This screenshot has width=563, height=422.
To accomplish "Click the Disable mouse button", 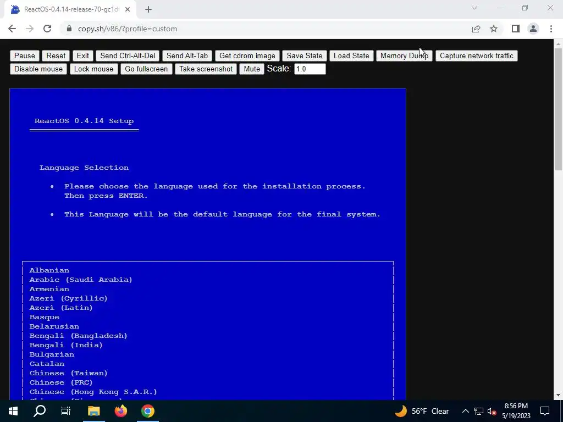I will tap(38, 69).
